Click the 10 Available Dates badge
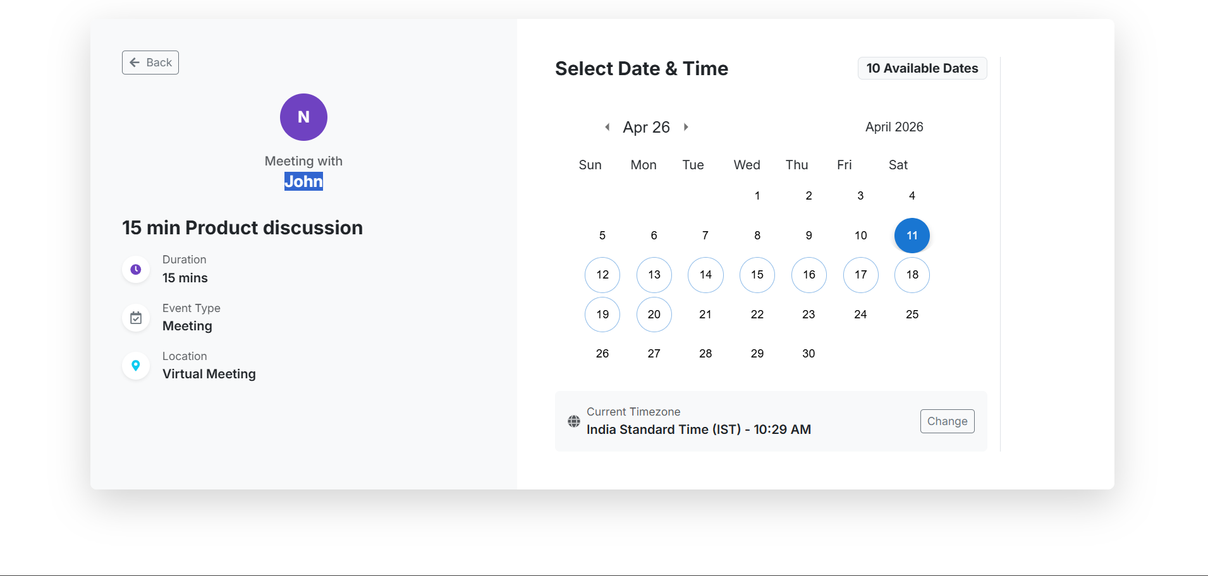Image resolution: width=1208 pixels, height=576 pixels. point(922,68)
